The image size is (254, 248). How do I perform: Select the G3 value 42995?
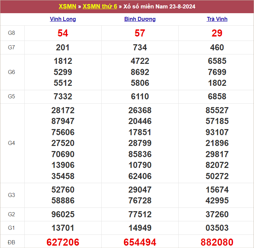pos(217,200)
